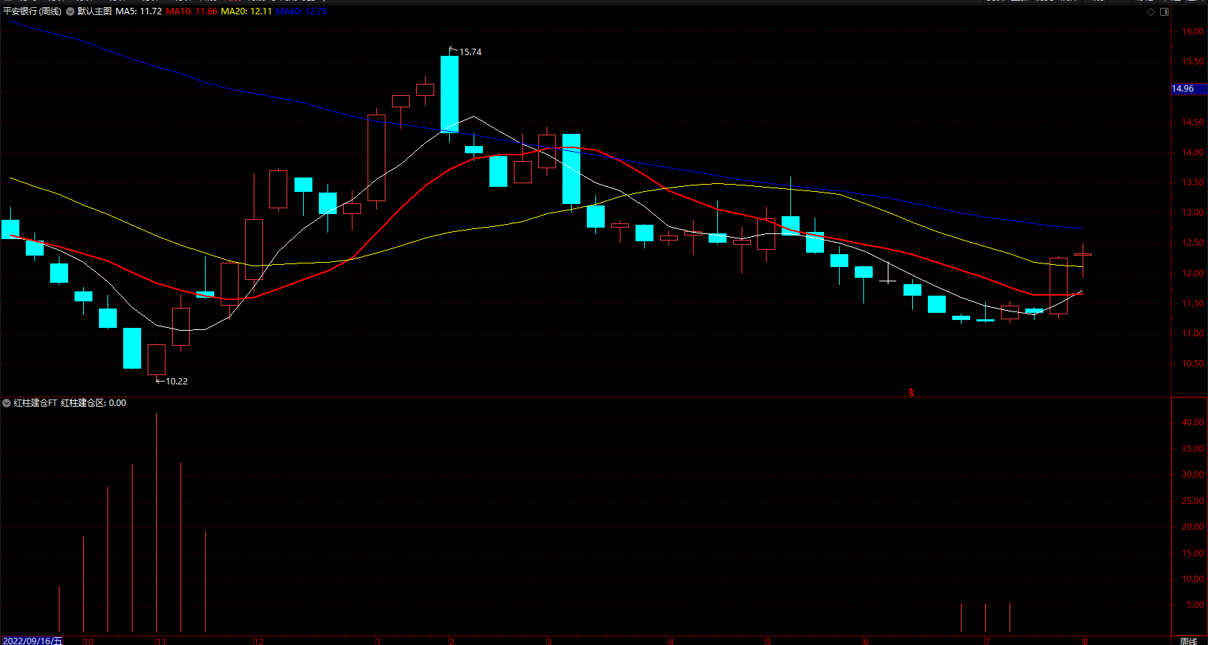Select the 红柱建仓FT indicator name
Screen dimensions: 1208x645
tap(35, 403)
